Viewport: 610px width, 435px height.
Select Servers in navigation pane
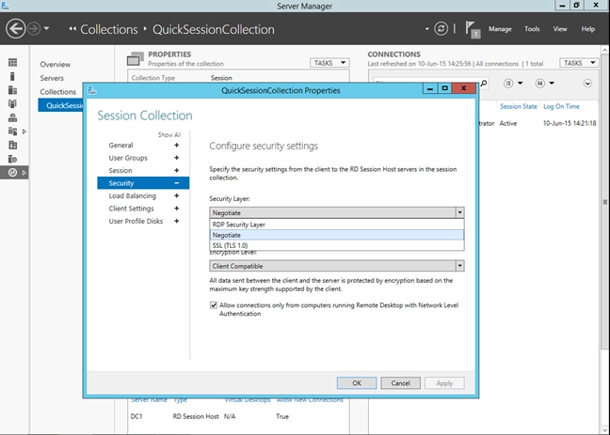point(52,78)
